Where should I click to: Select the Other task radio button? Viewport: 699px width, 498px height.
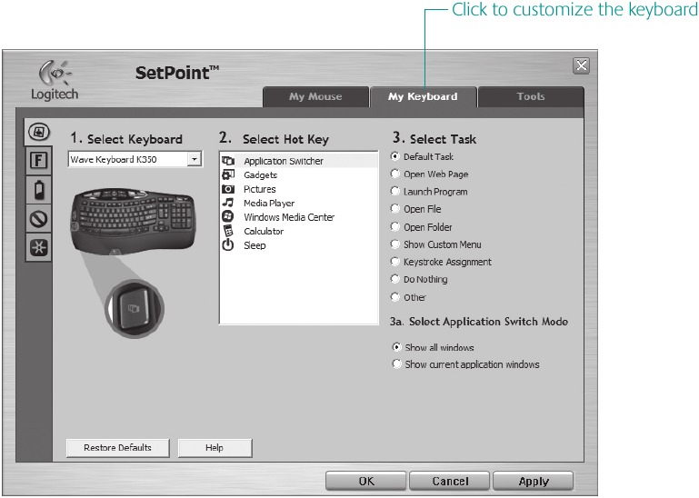tap(395, 297)
